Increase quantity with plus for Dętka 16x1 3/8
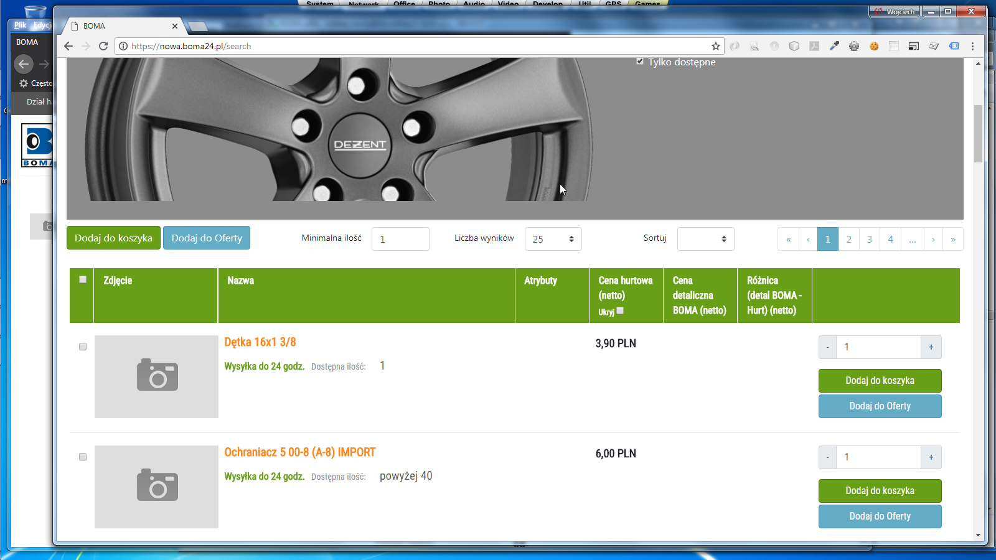This screenshot has width=996, height=560. 931,347
